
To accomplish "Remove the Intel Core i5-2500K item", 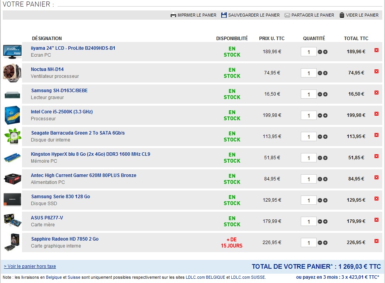I will tap(377, 114).
